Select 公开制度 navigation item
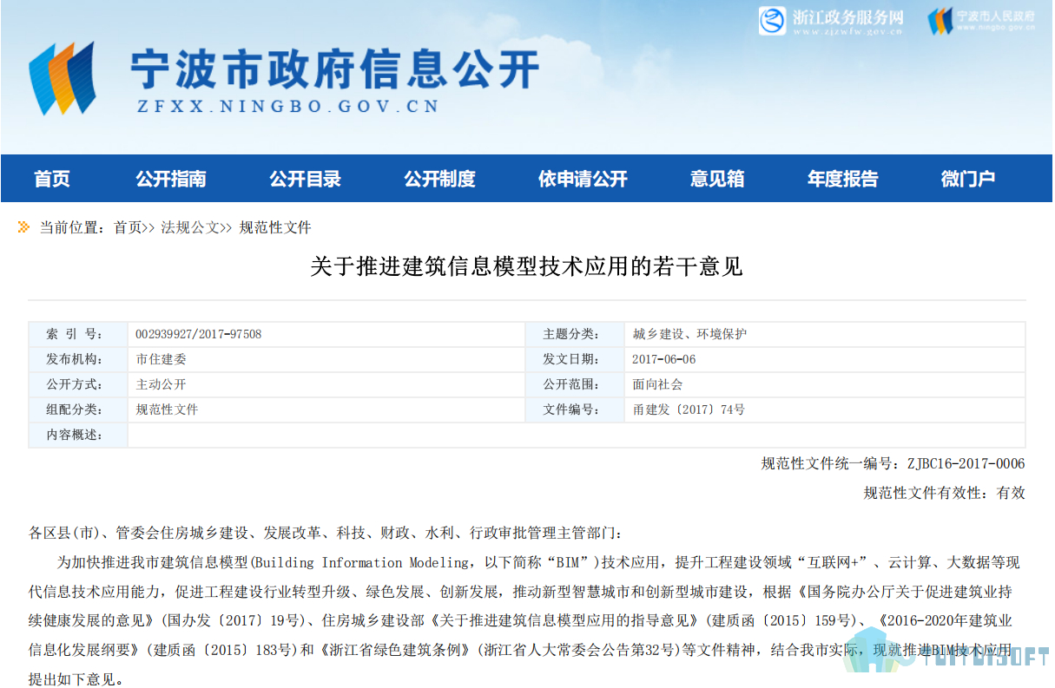 439,179
